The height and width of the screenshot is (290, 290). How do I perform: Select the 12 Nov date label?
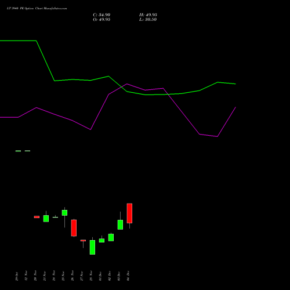coord(26,275)
